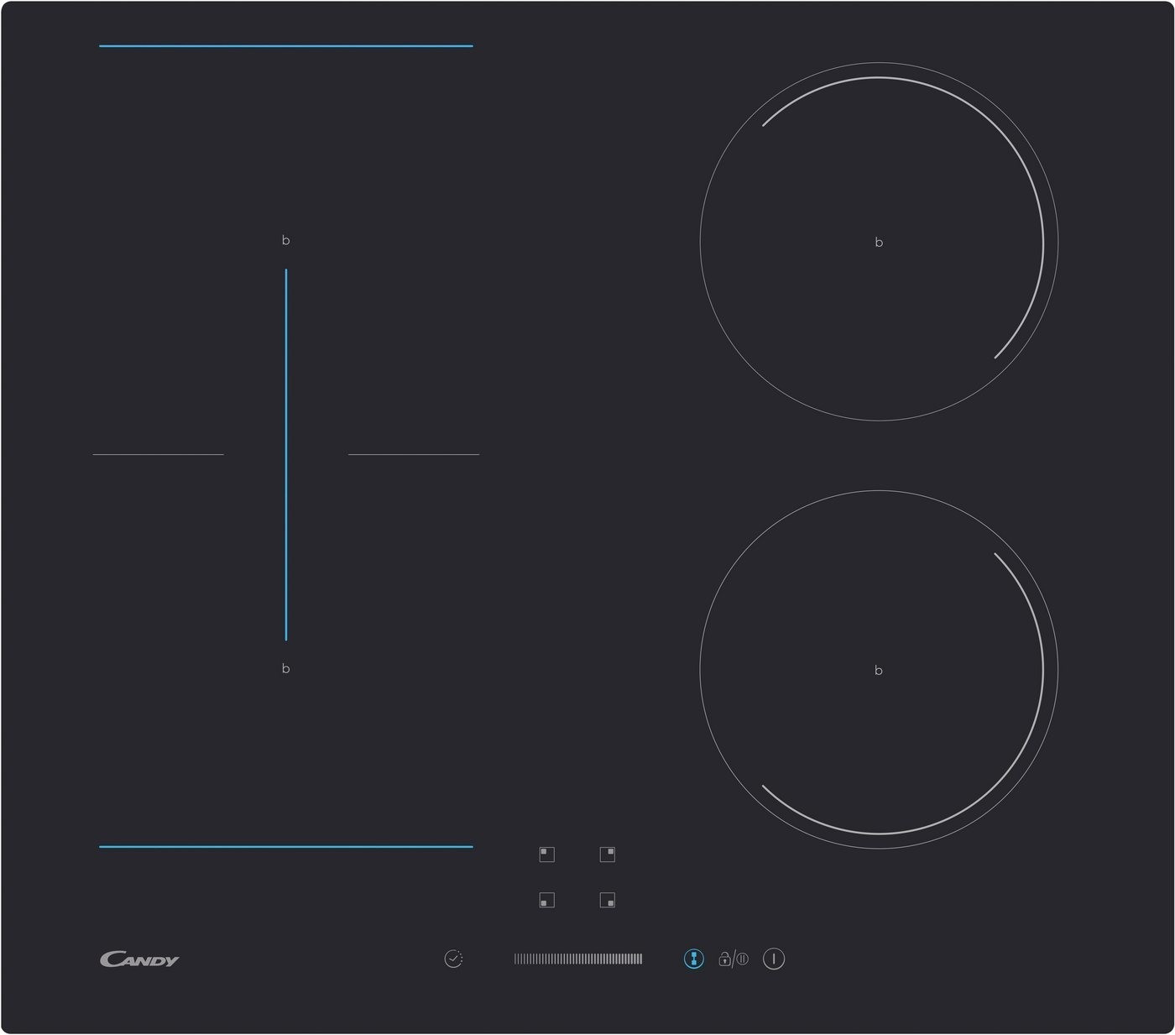Screen dimensions: 1175x1035
Task: Touch the vertical blue centre line
Action: coord(286,454)
